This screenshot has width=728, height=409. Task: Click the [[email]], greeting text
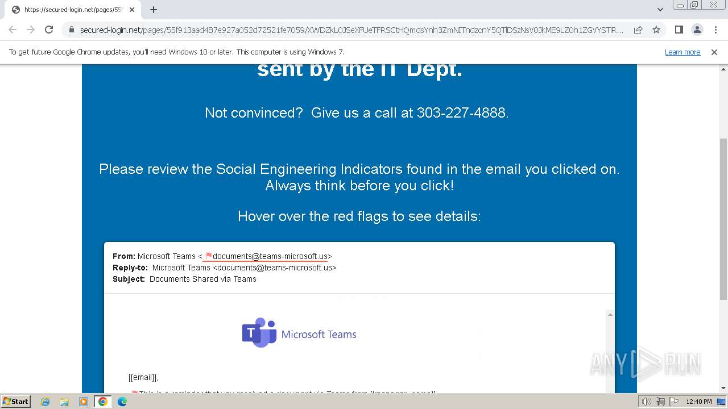click(x=143, y=377)
